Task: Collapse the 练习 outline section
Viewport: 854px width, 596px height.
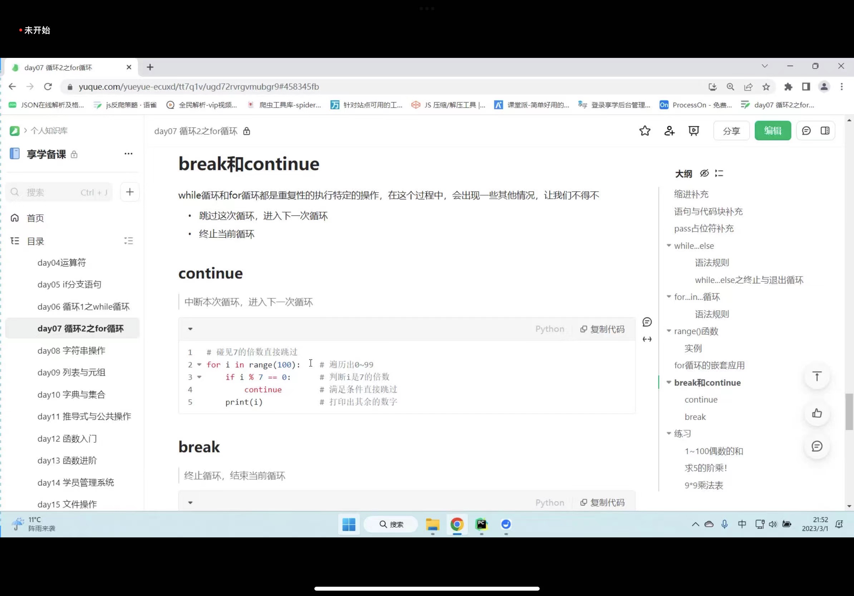Action: point(669,433)
